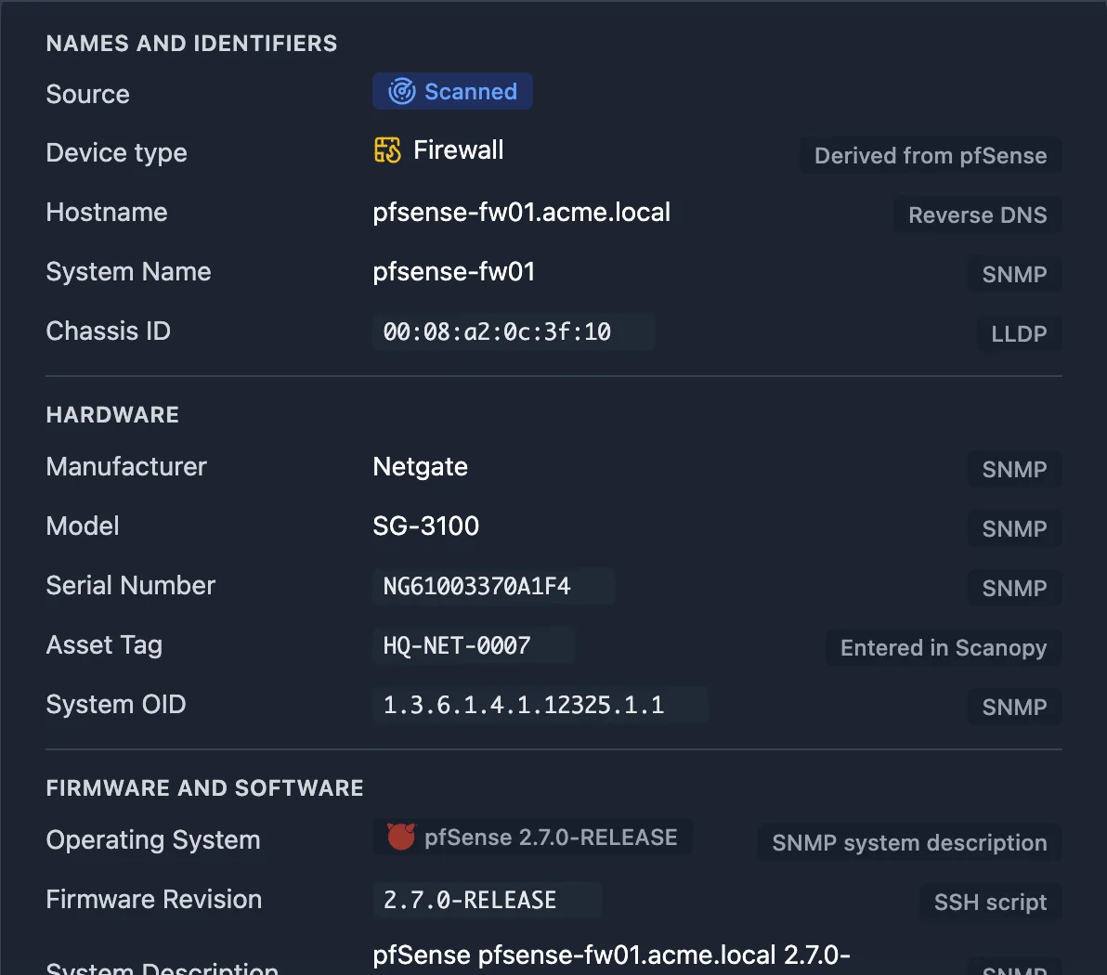Click the System Description text value

pos(611,957)
